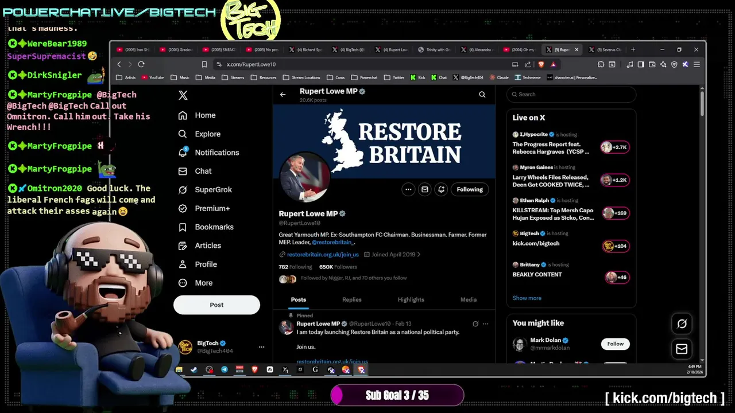Open the Brave Shields lion icon

(x=541, y=64)
